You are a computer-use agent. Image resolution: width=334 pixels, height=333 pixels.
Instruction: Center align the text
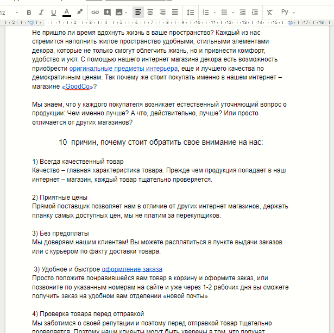point(150,13)
